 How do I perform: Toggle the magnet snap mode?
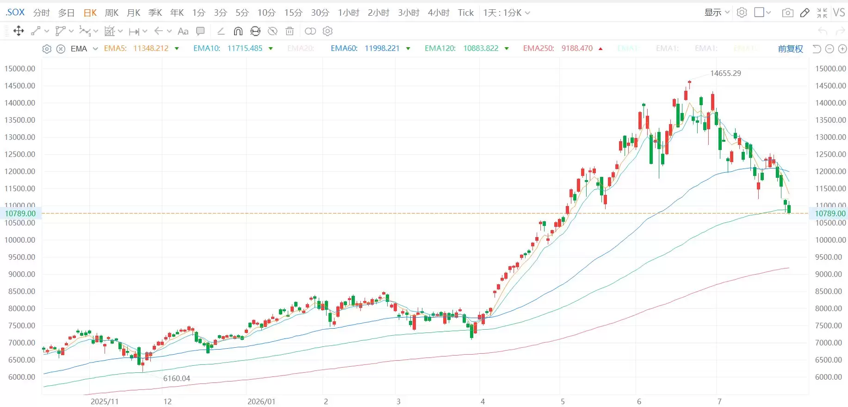[238, 31]
